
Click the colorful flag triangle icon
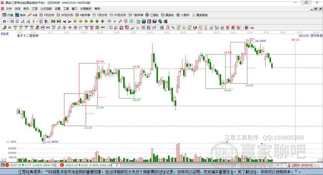[x=47, y=21]
